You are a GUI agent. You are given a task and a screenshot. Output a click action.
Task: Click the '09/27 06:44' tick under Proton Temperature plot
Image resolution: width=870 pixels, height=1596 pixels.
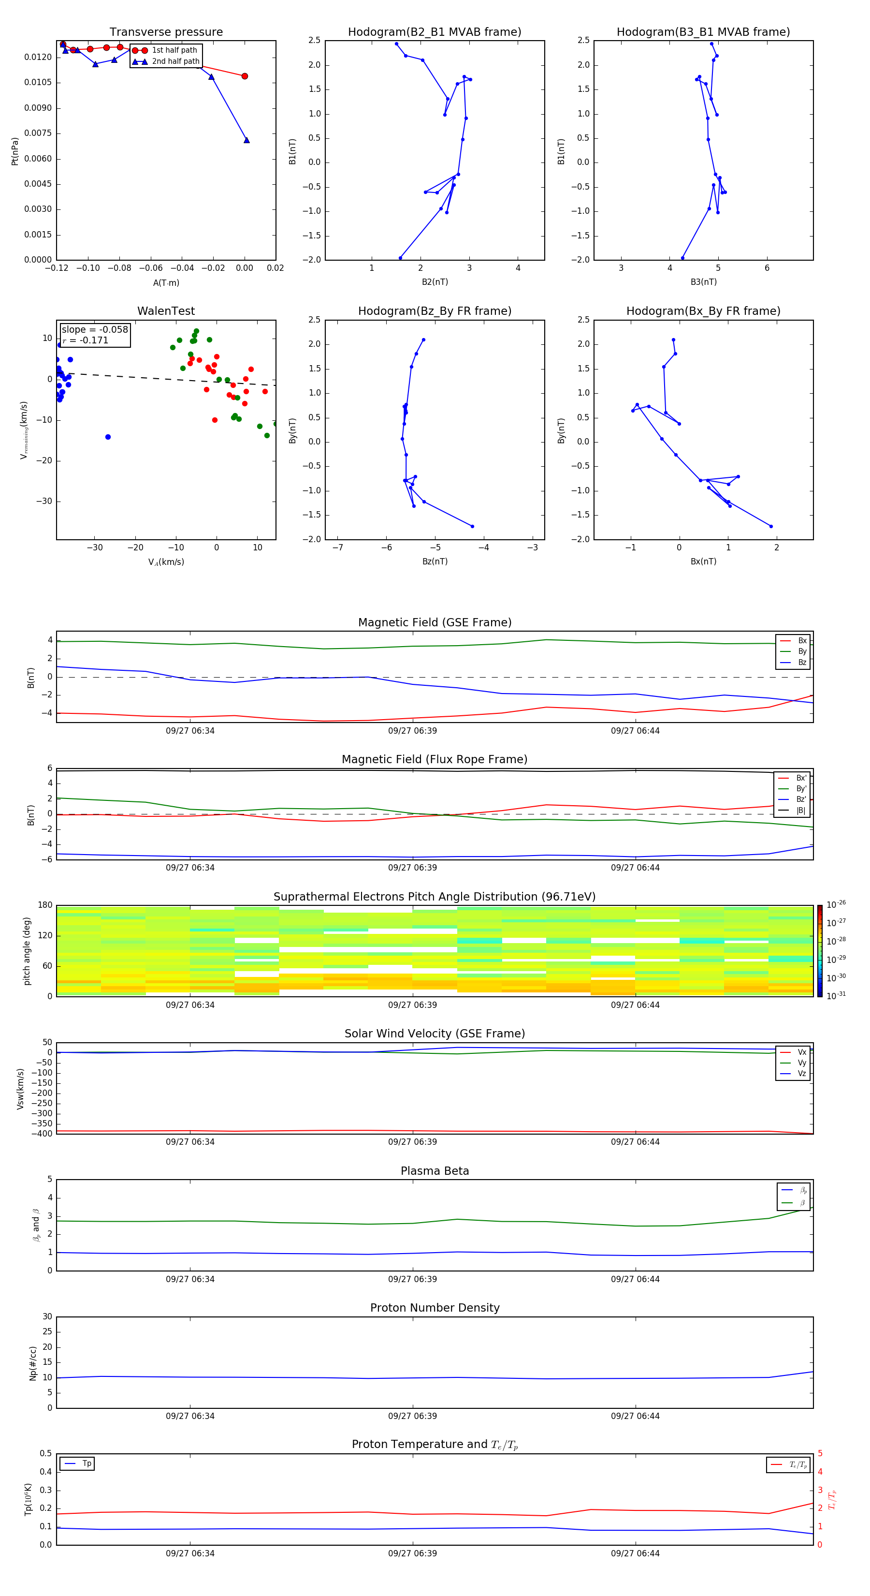(635, 1553)
